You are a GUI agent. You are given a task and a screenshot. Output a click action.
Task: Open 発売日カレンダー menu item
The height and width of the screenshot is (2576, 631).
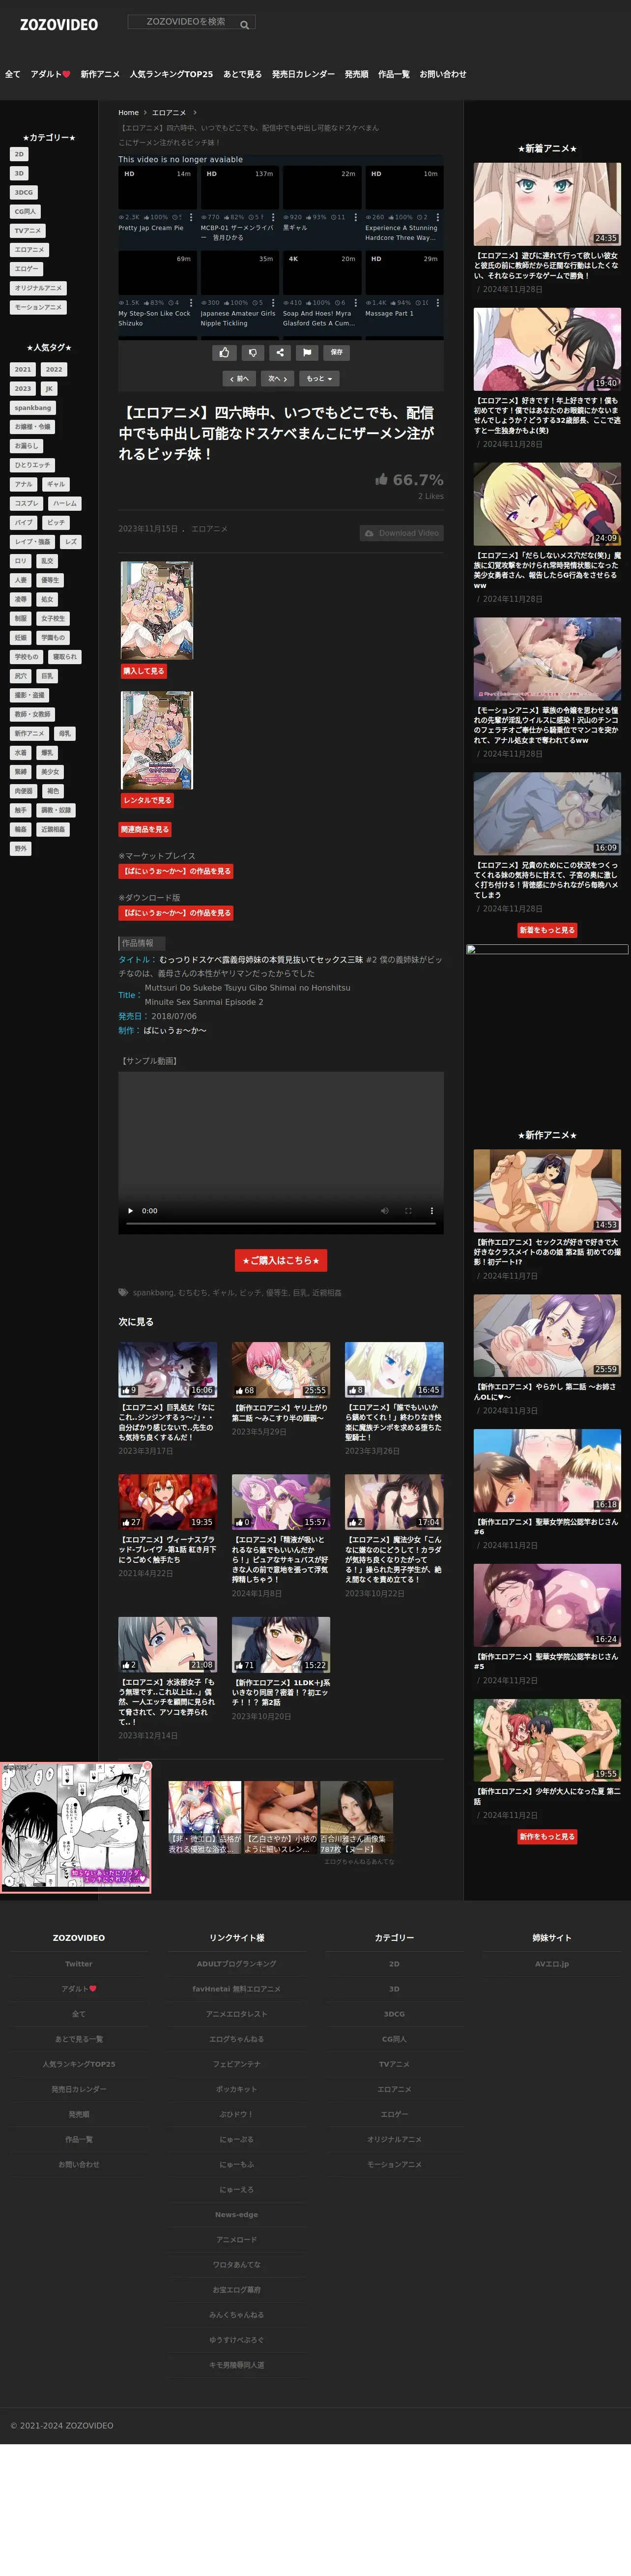click(303, 74)
